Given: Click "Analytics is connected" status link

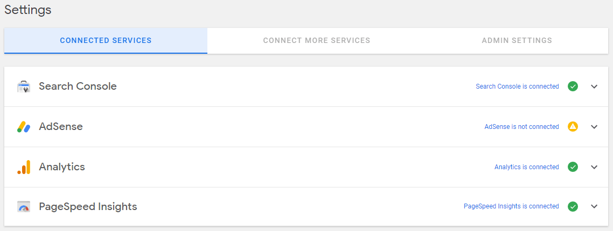Looking at the screenshot, I should click(x=526, y=167).
